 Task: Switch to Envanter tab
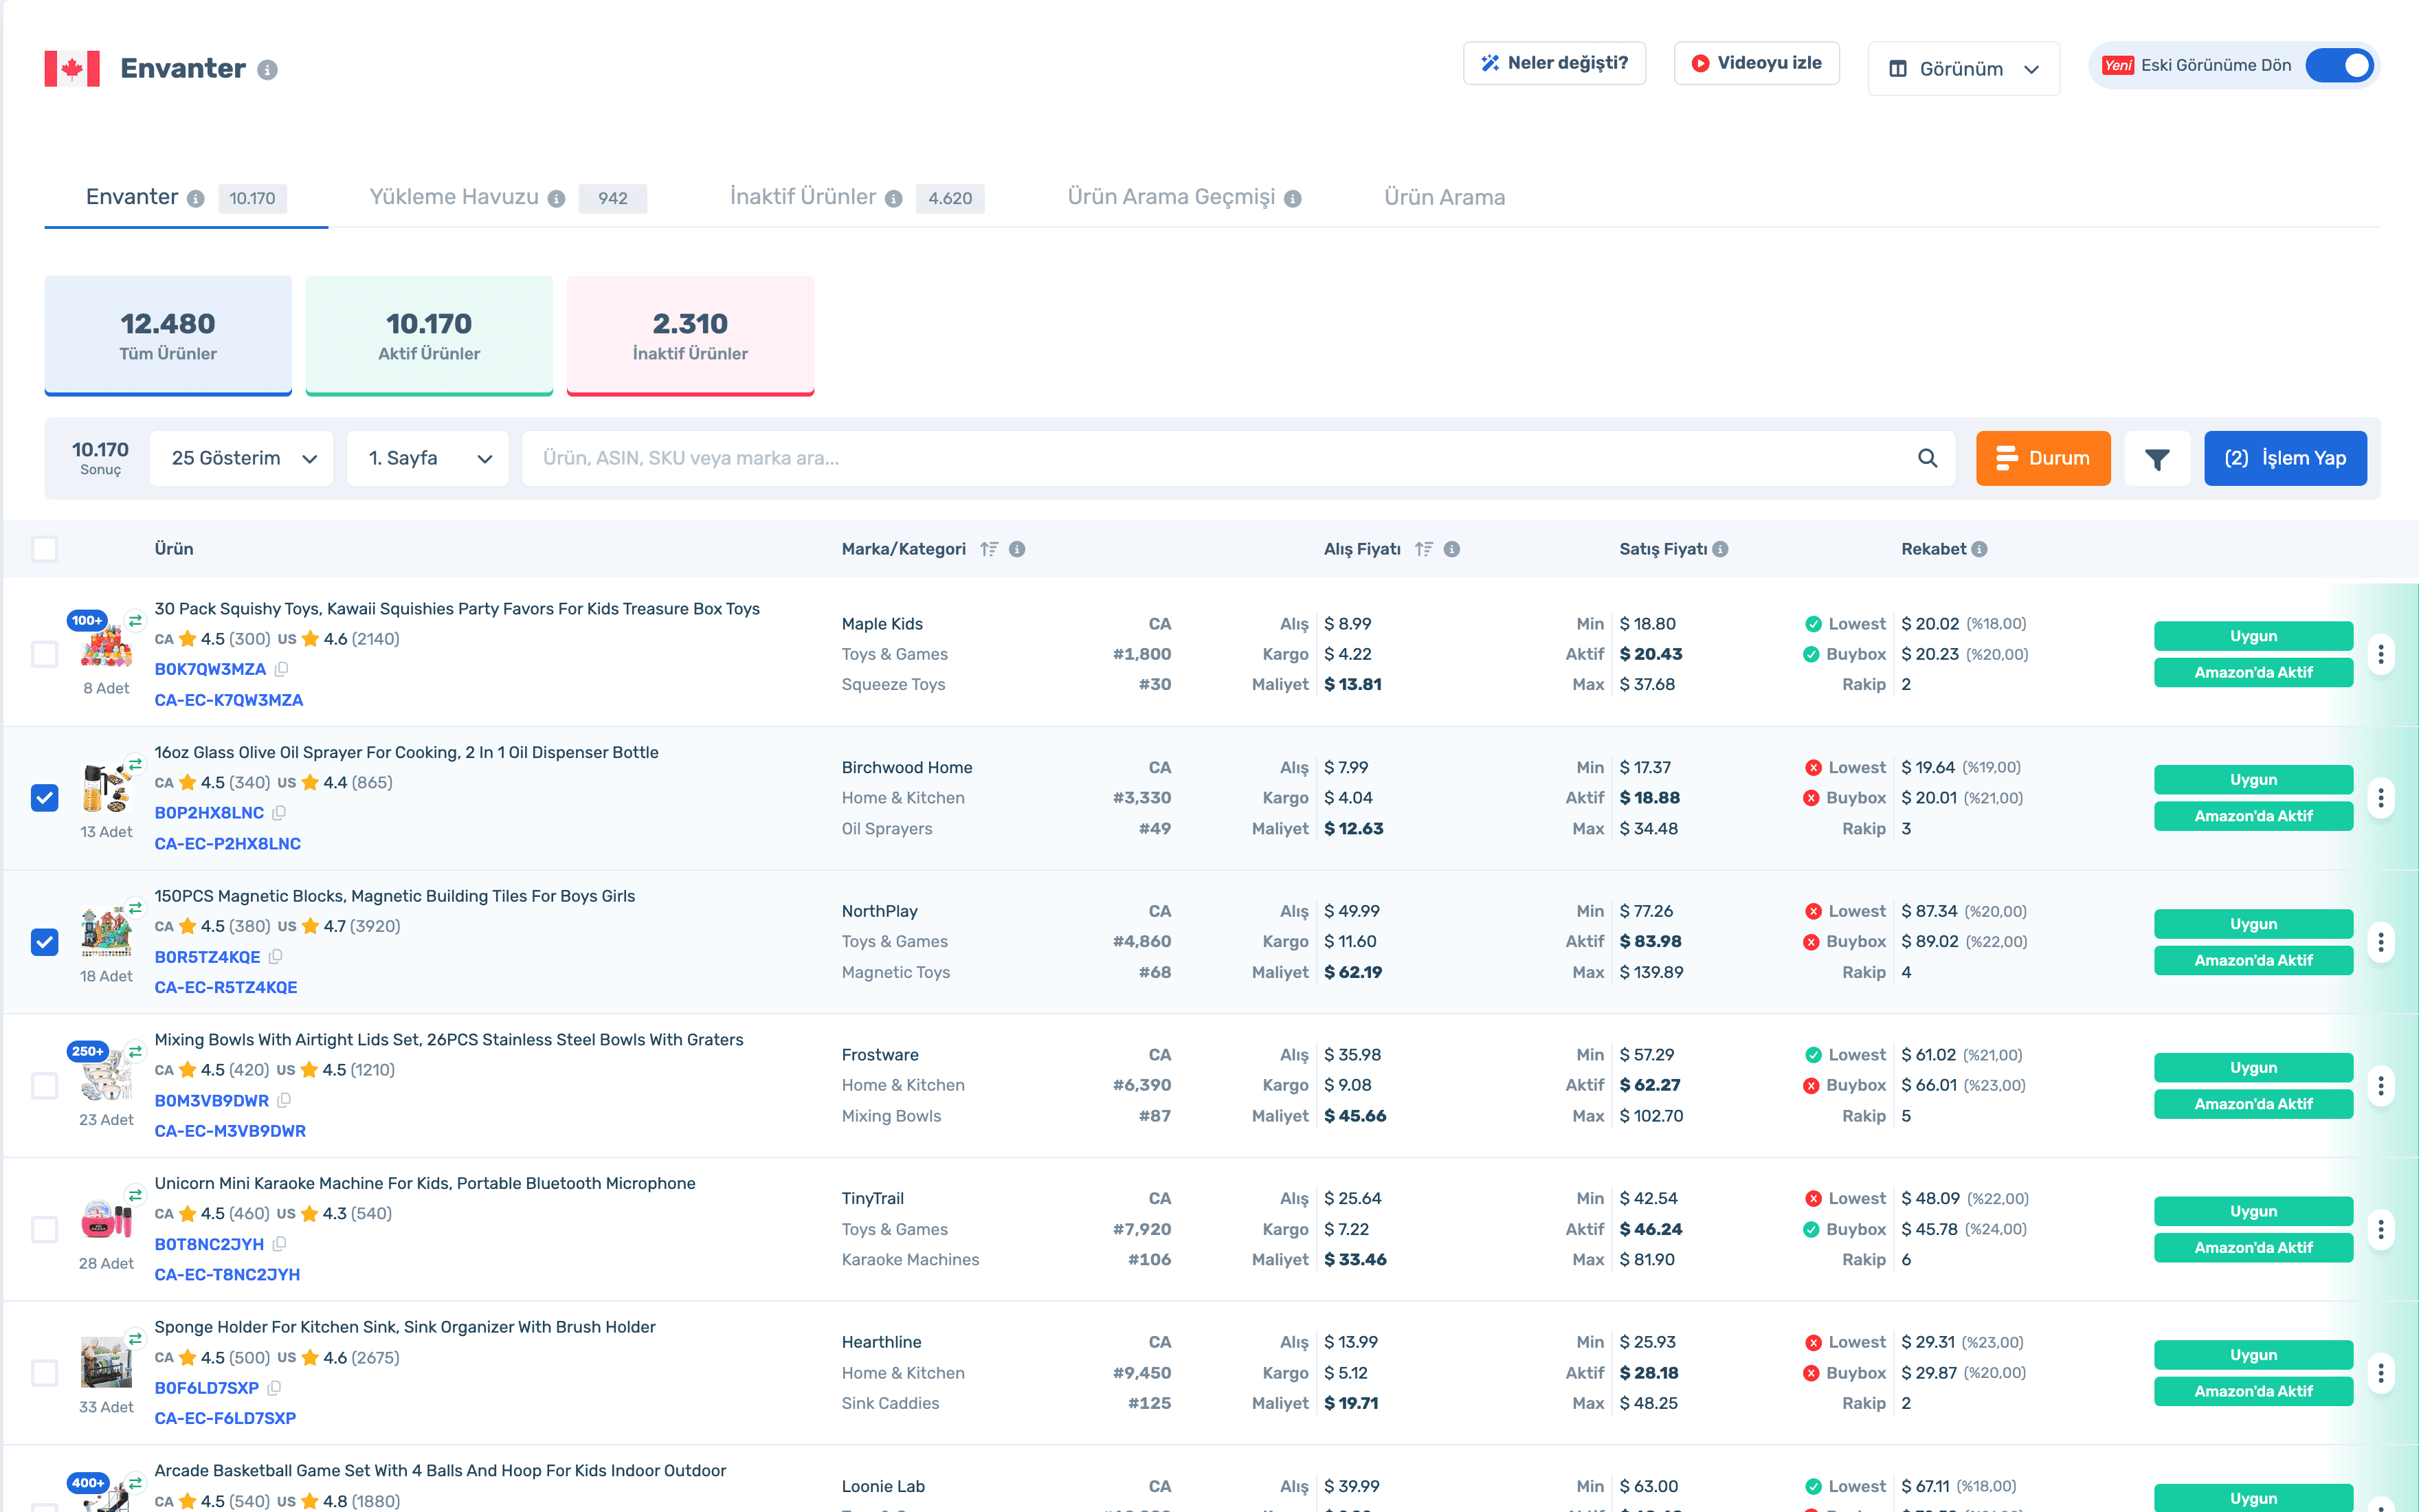(186, 198)
